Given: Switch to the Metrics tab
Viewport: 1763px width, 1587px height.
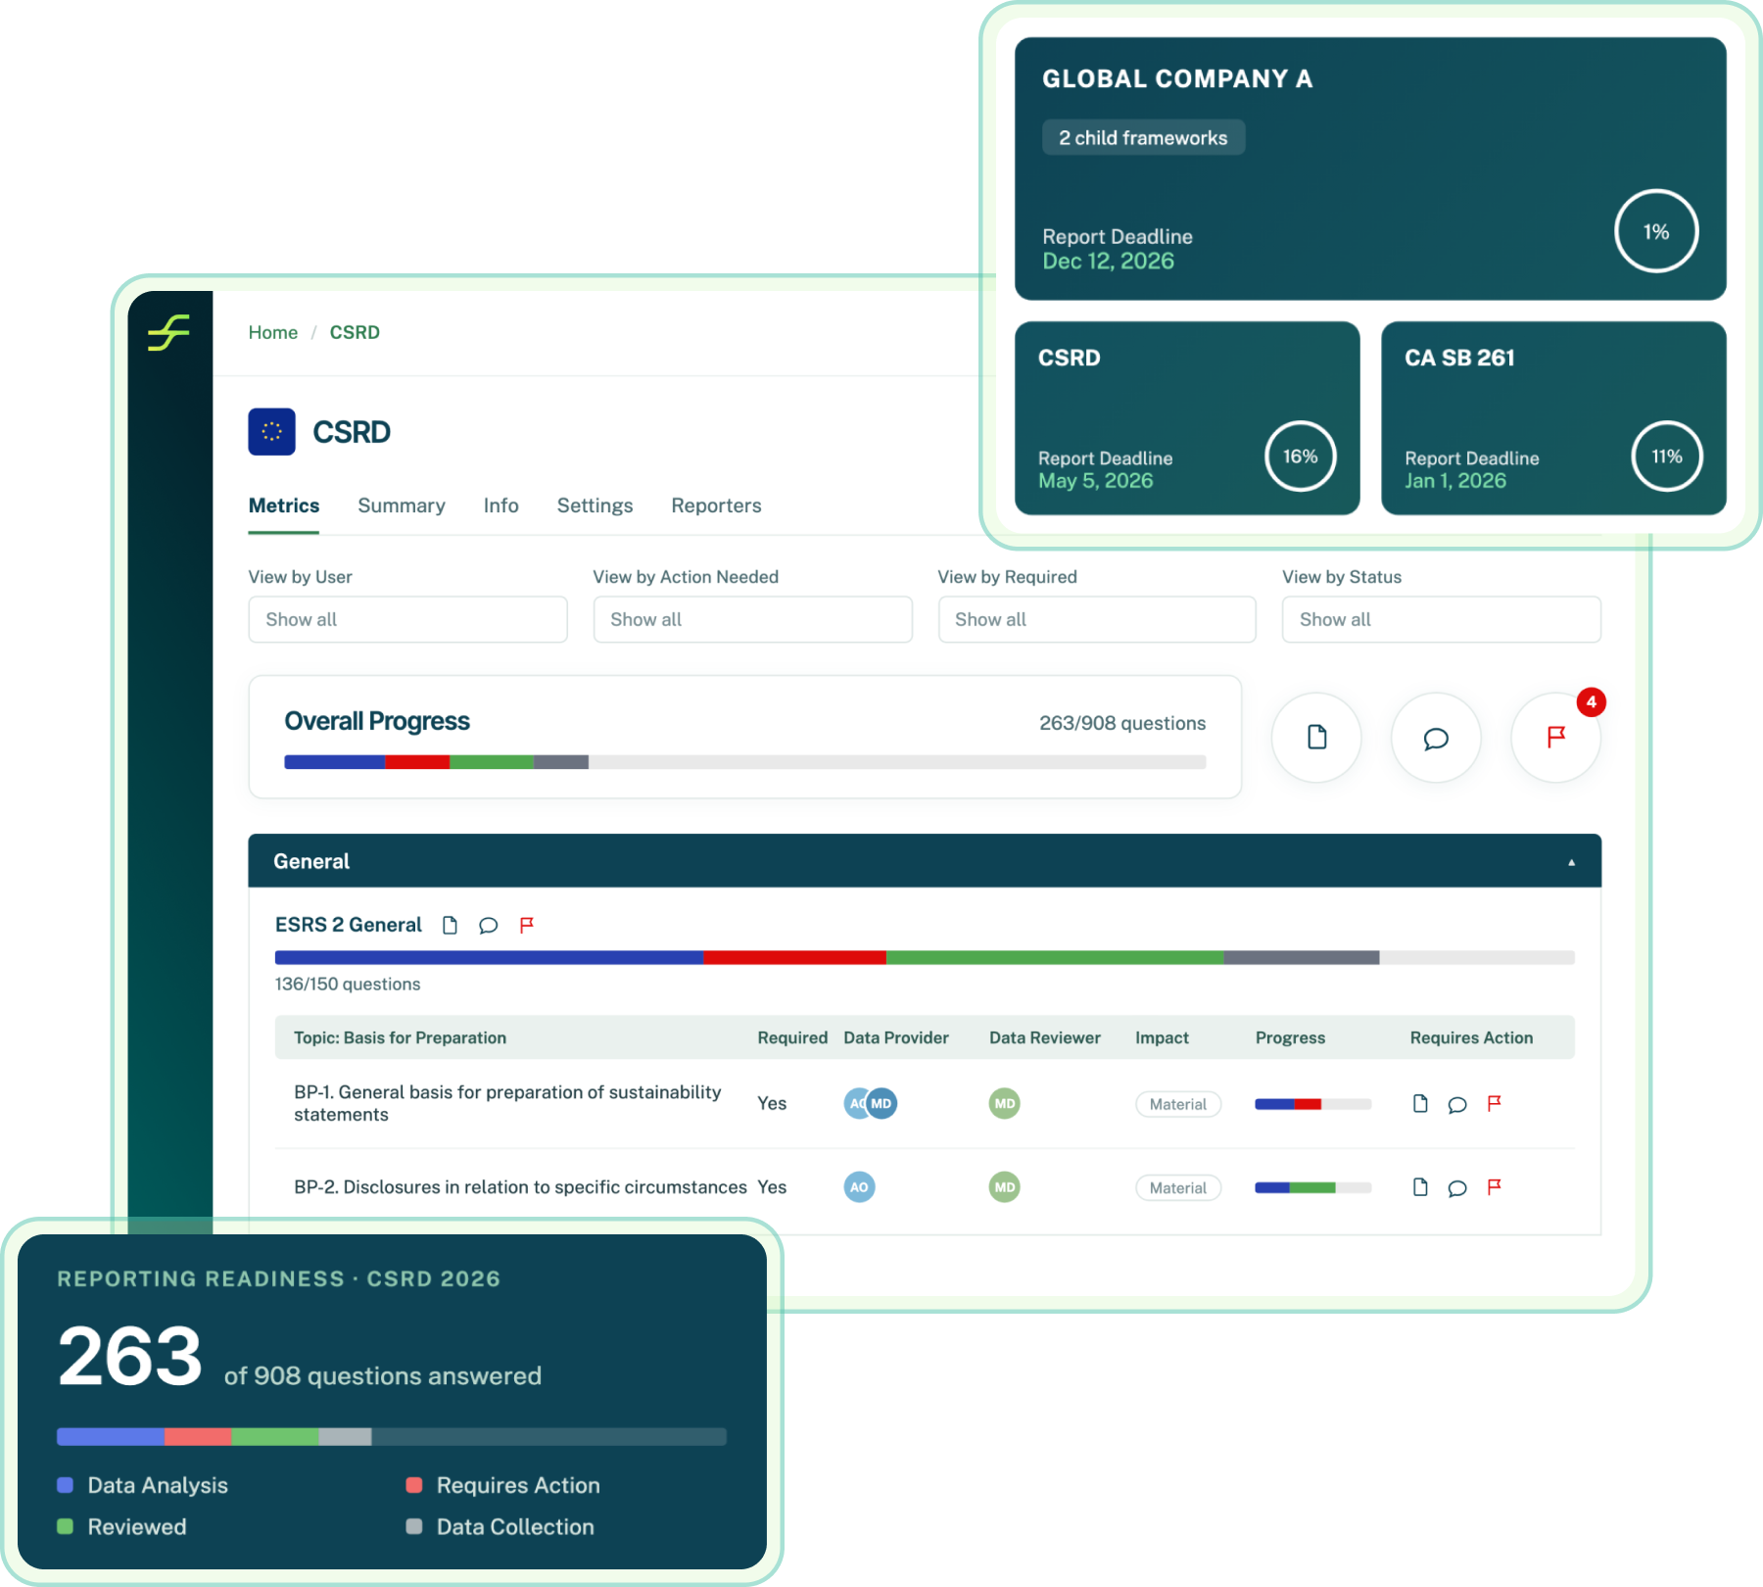Looking at the screenshot, I should pos(284,505).
